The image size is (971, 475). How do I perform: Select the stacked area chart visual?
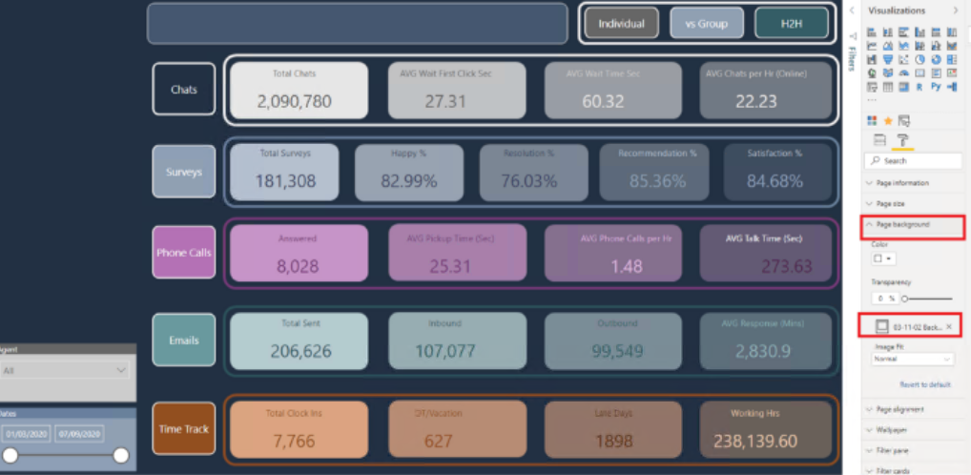pos(903,46)
